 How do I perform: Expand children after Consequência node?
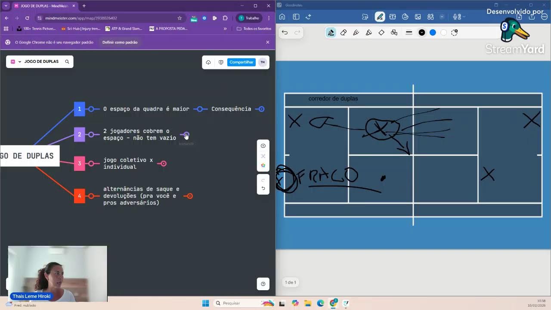click(261, 109)
